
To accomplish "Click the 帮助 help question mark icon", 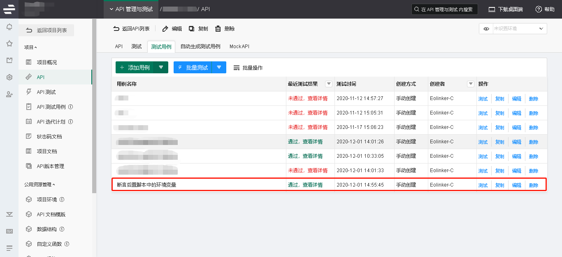I will 539,9.
